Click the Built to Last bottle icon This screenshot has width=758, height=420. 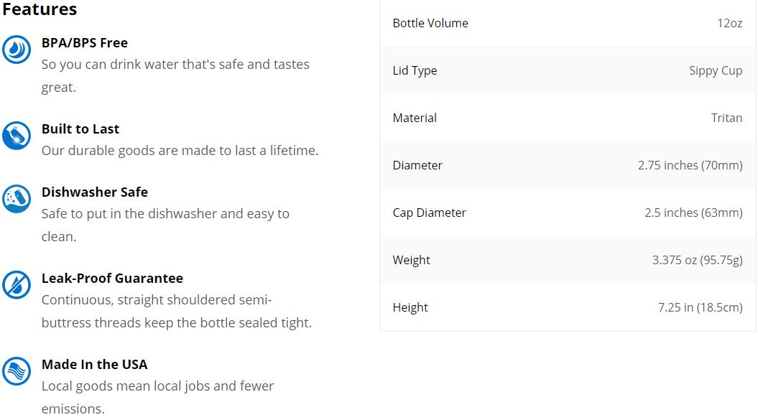pos(17,136)
